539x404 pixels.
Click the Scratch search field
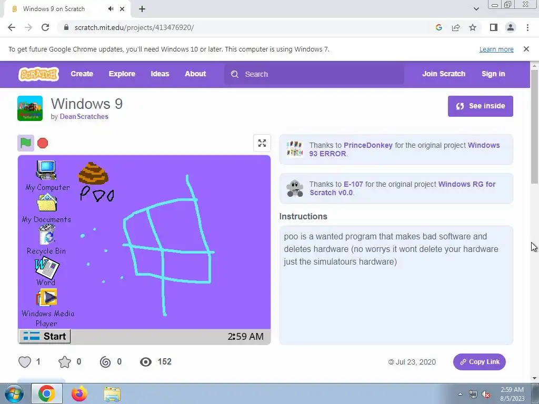pos(314,74)
